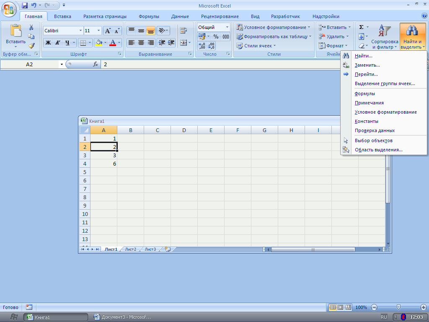
Task: Open Книга1 in the taskbar
Action: [x=56, y=317]
